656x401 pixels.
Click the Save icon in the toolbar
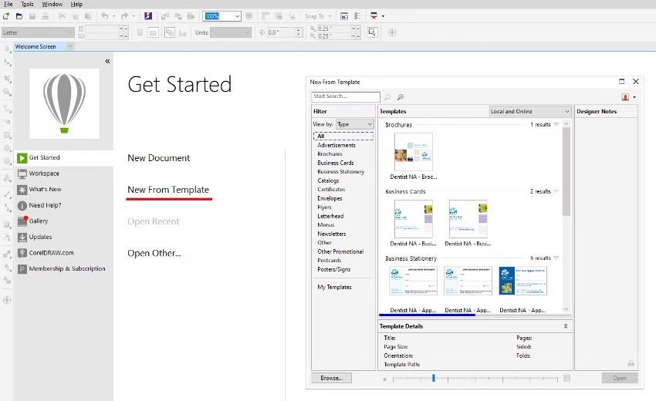point(32,16)
